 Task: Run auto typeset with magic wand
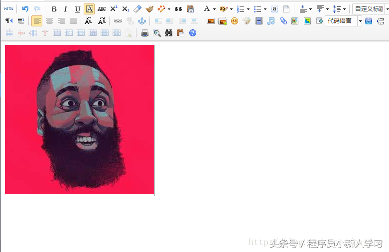pos(161,9)
